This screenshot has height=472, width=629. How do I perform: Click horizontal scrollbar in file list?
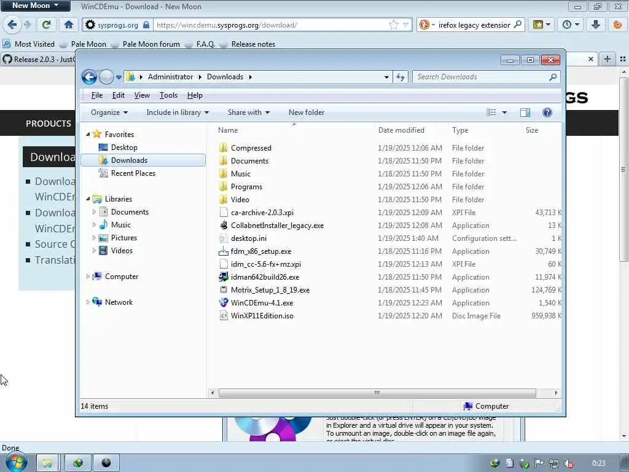pos(377,393)
